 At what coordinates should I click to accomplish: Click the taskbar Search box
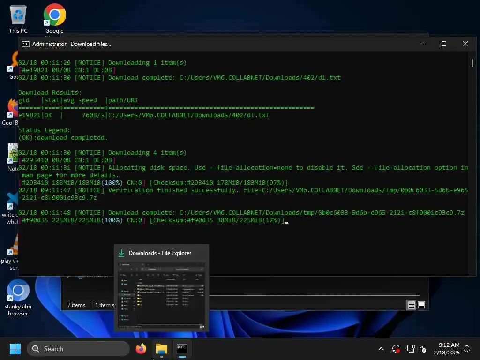point(78,349)
